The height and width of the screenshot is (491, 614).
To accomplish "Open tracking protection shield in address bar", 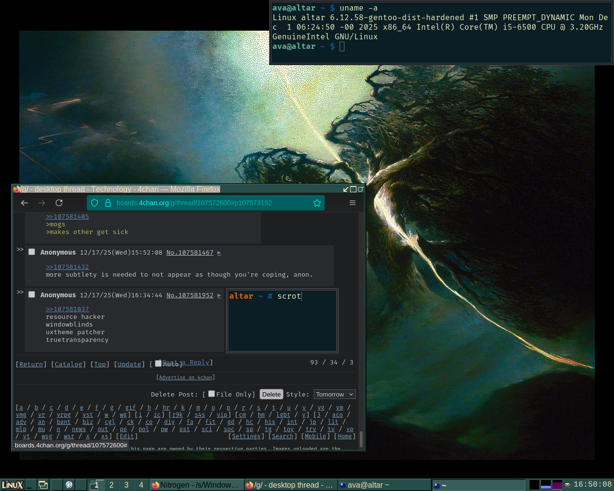I will click(x=94, y=203).
